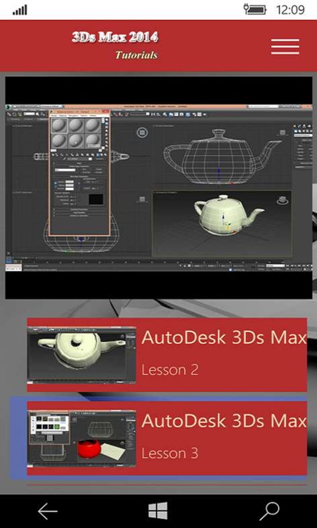
Task: Click the signal strength bars icon
Action: [x=20, y=10]
